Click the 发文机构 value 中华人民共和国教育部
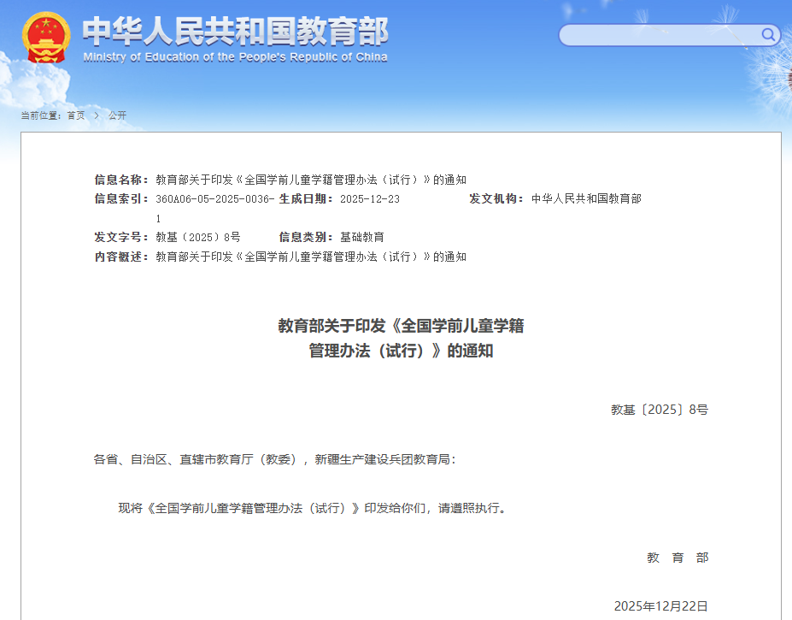Viewport: 792px width, 620px height. [x=585, y=199]
